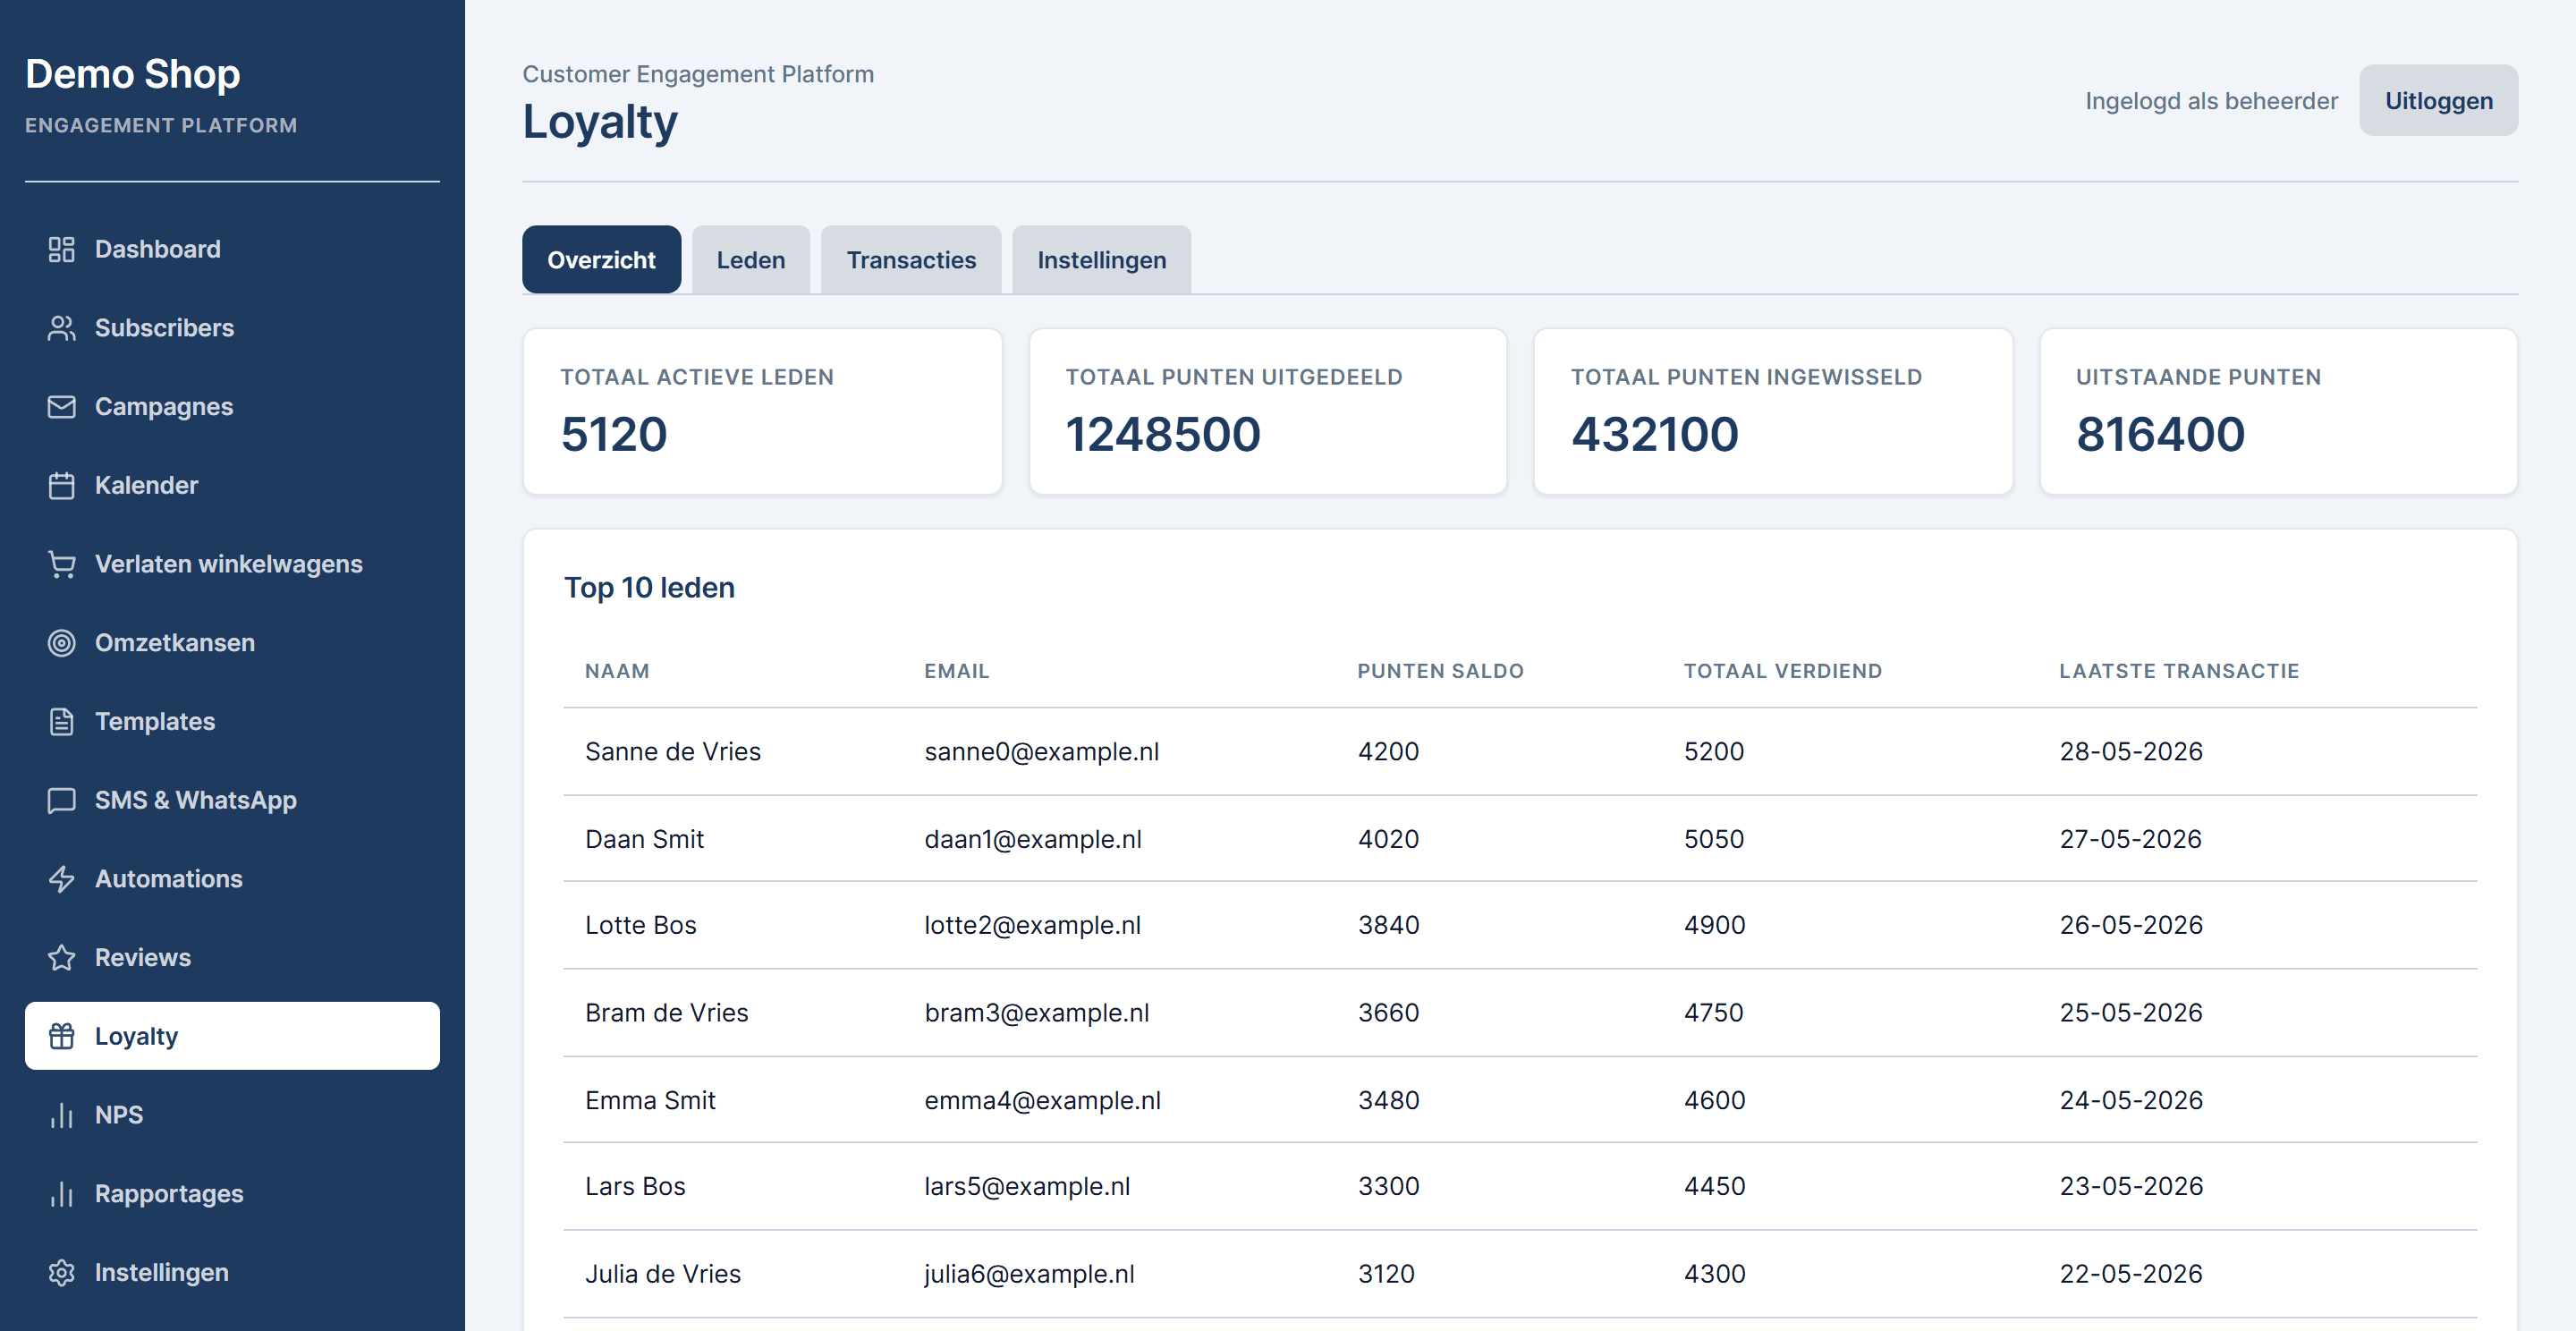This screenshot has width=2576, height=1331.
Task: Click total earned value 4600
Action: [x=1715, y=1100]
